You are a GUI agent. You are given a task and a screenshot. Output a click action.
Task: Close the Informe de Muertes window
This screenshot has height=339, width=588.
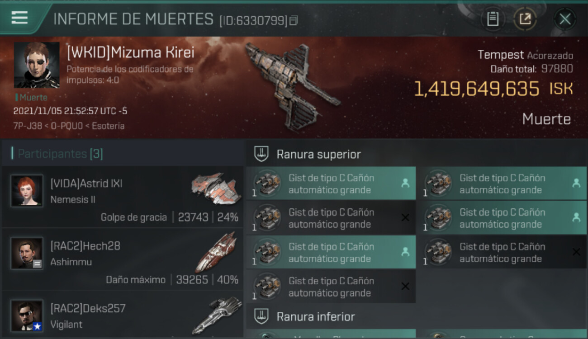565,19
